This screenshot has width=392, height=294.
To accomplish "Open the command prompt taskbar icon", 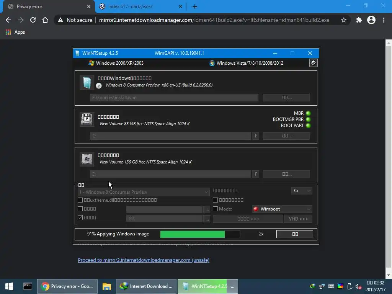I will (28, 286).
